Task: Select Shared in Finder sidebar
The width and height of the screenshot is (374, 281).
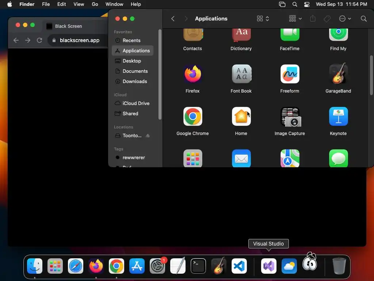Action: 133,113
